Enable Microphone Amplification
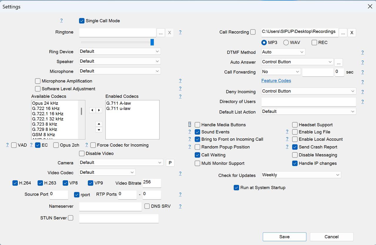376x245 pixels. [38, 81]
